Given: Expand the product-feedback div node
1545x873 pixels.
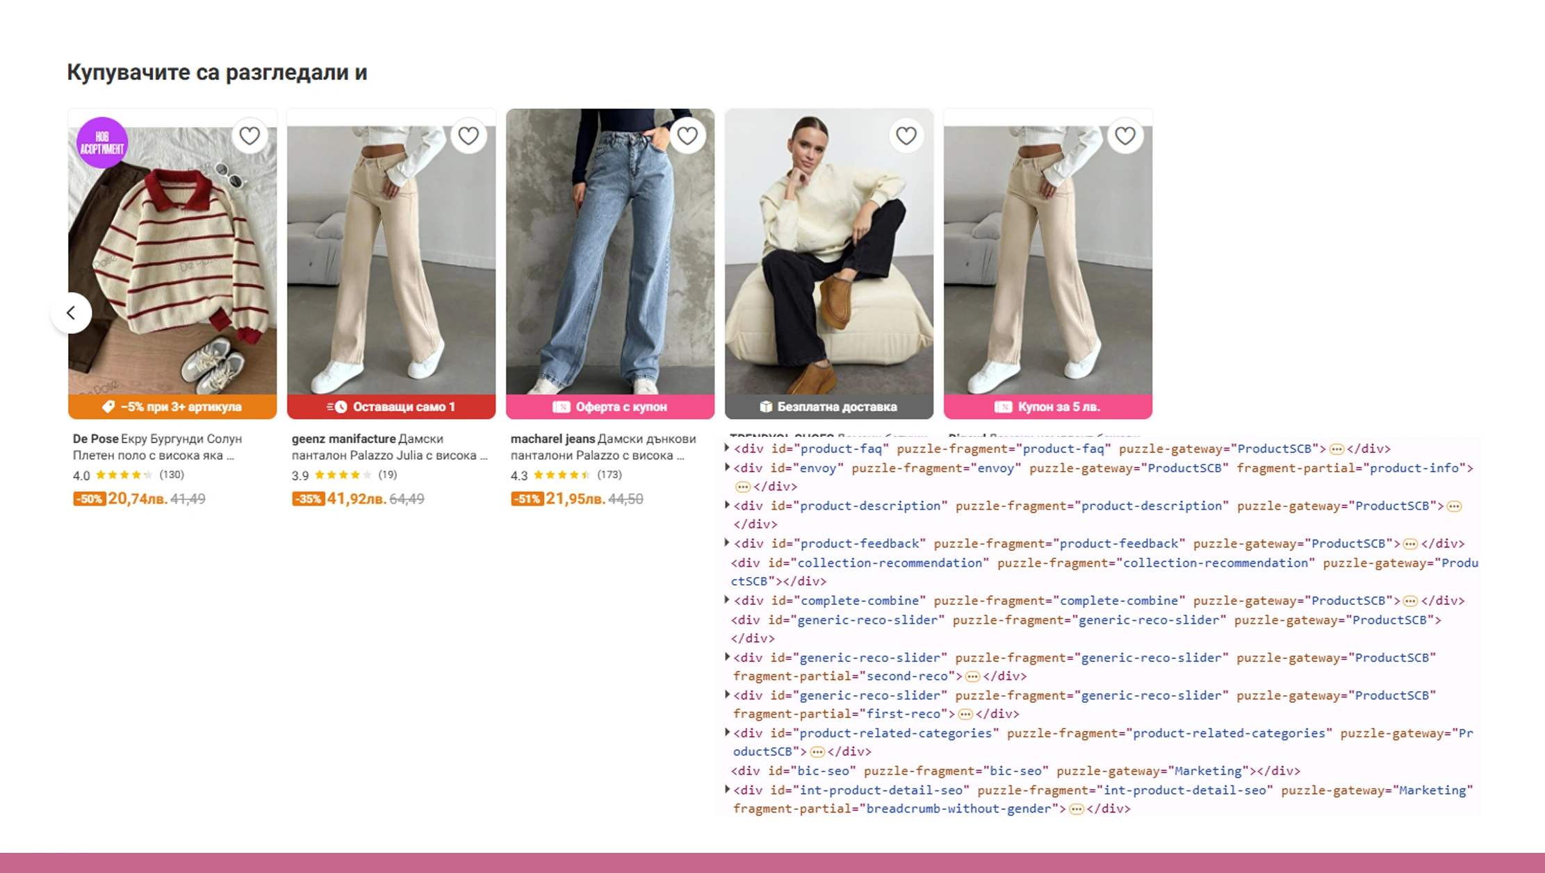Looking at the screenshot, I should coord(727,543).
